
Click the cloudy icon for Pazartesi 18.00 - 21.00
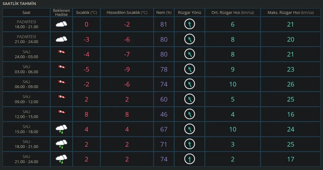point(61,24)
